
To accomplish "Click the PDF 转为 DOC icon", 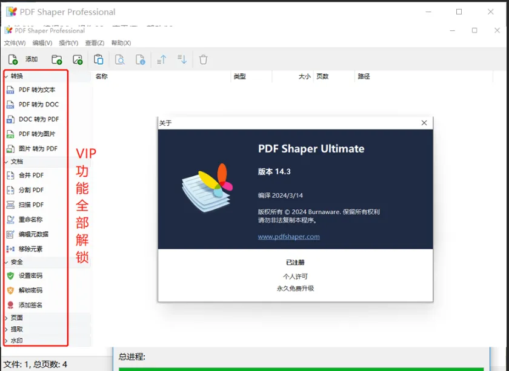I will (10, 105).
